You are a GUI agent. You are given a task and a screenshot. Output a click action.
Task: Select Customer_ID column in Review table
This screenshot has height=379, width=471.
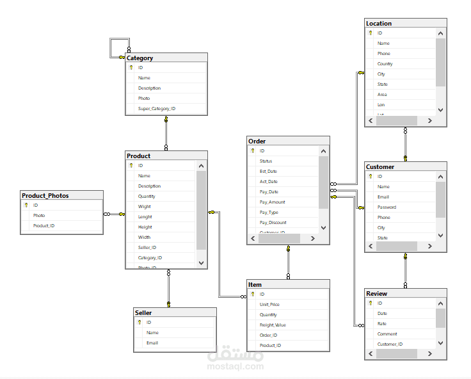401,344
